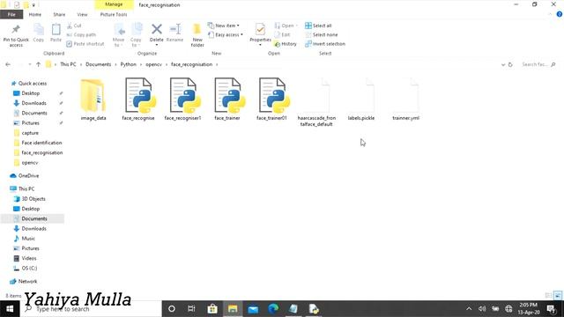Open the New item dropdown
The height and width of the screenshot is (317, 564).
coord(223,26)
